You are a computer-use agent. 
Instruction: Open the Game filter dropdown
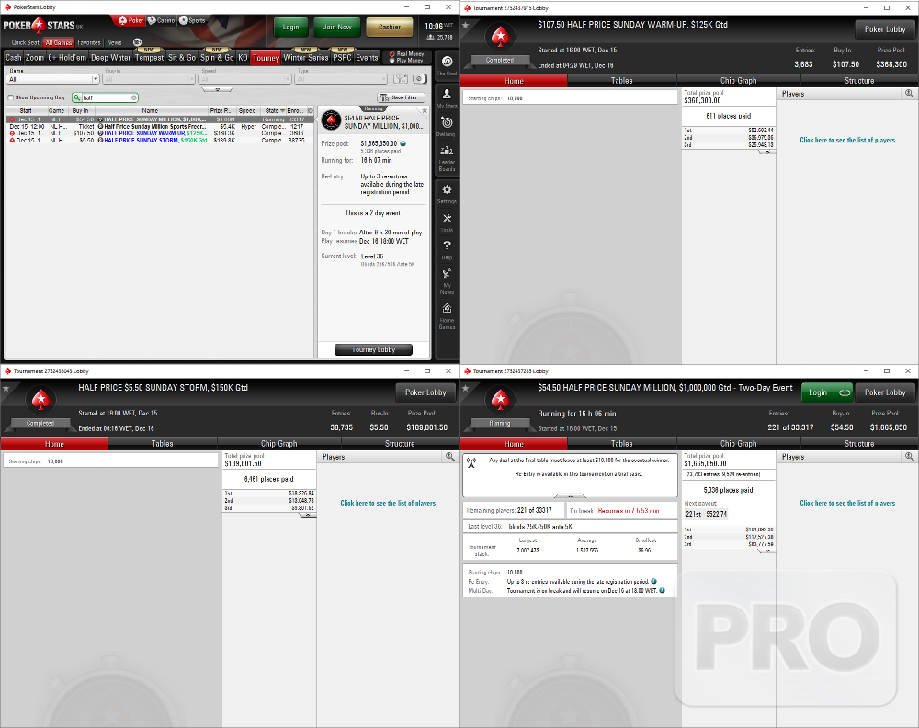(x=52, y=79)
